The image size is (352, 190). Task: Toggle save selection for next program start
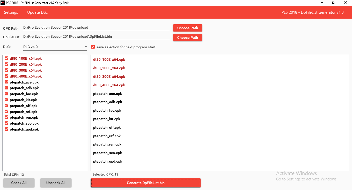pos(93,47)
